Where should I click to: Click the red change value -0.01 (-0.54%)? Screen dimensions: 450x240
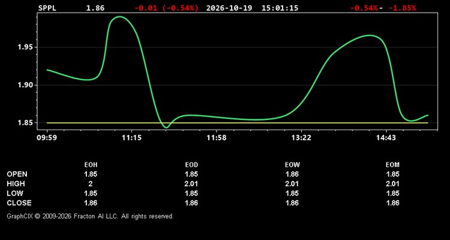(166, 8)
